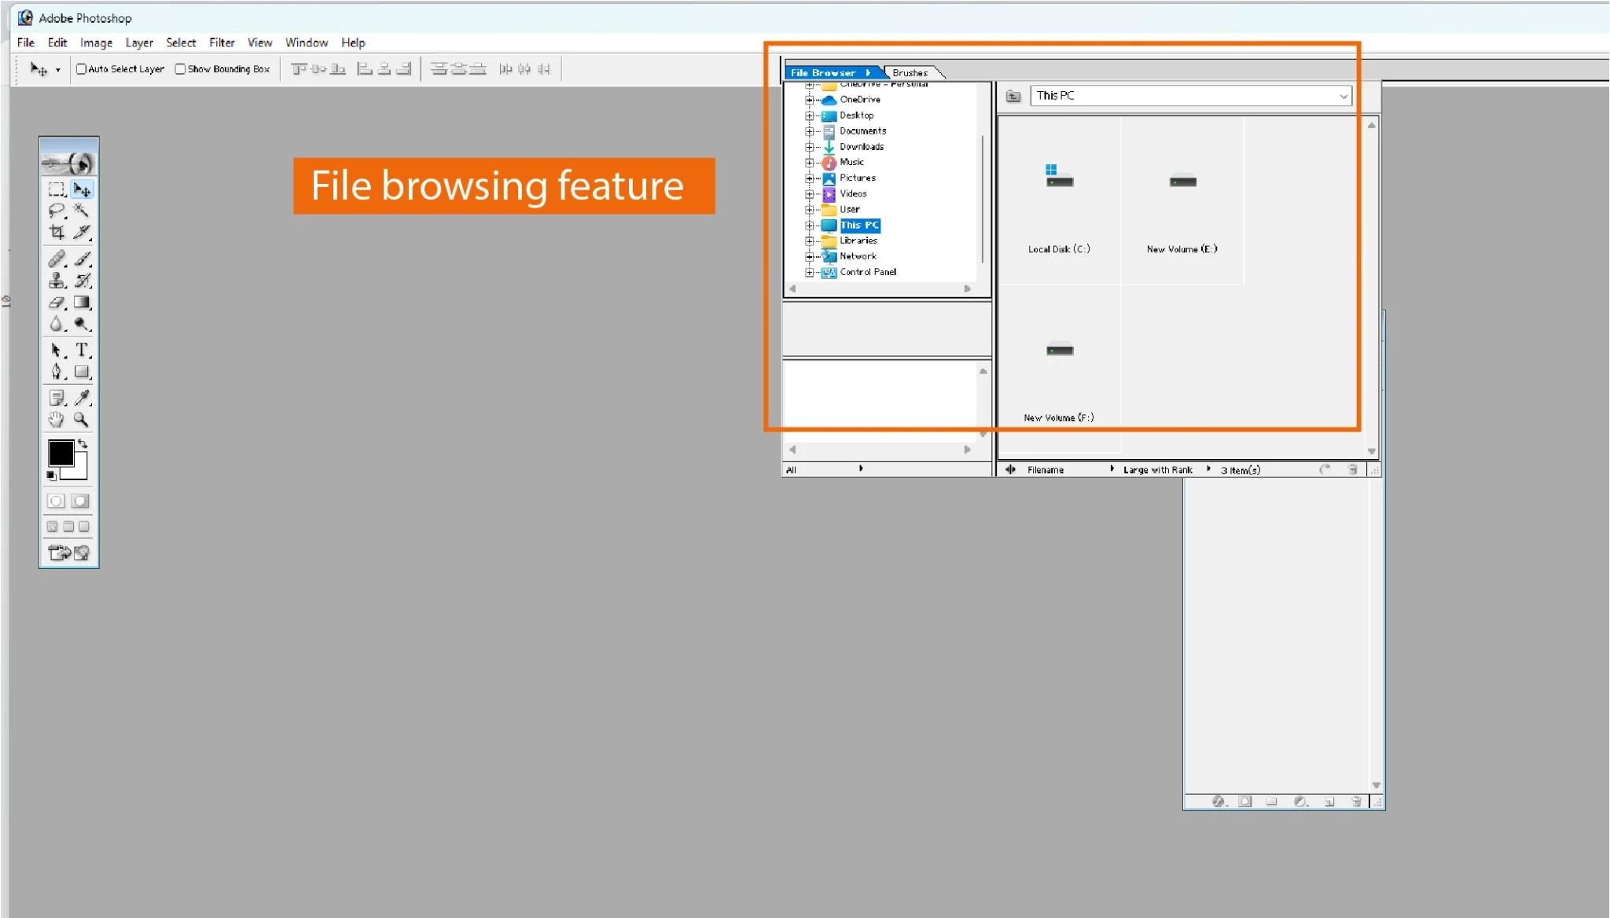Enable Show Bounding Box checkbox
This screenshot has width=1610, height=918.
(180, 69)
